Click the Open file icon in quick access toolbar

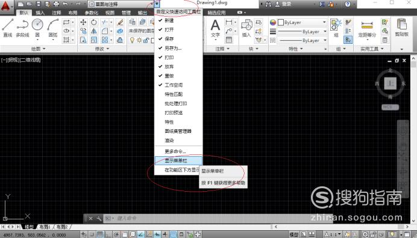point(30,4)
